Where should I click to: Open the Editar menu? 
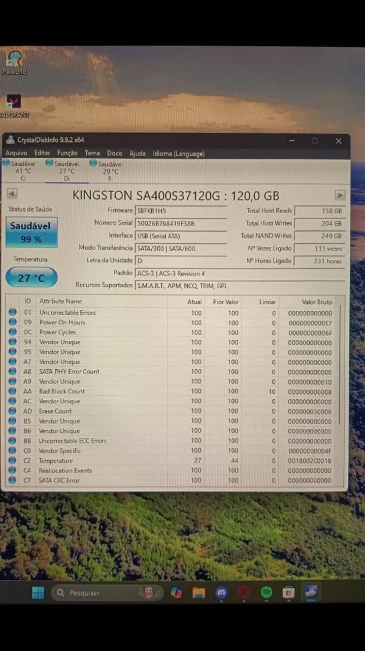tap(42, 153)
